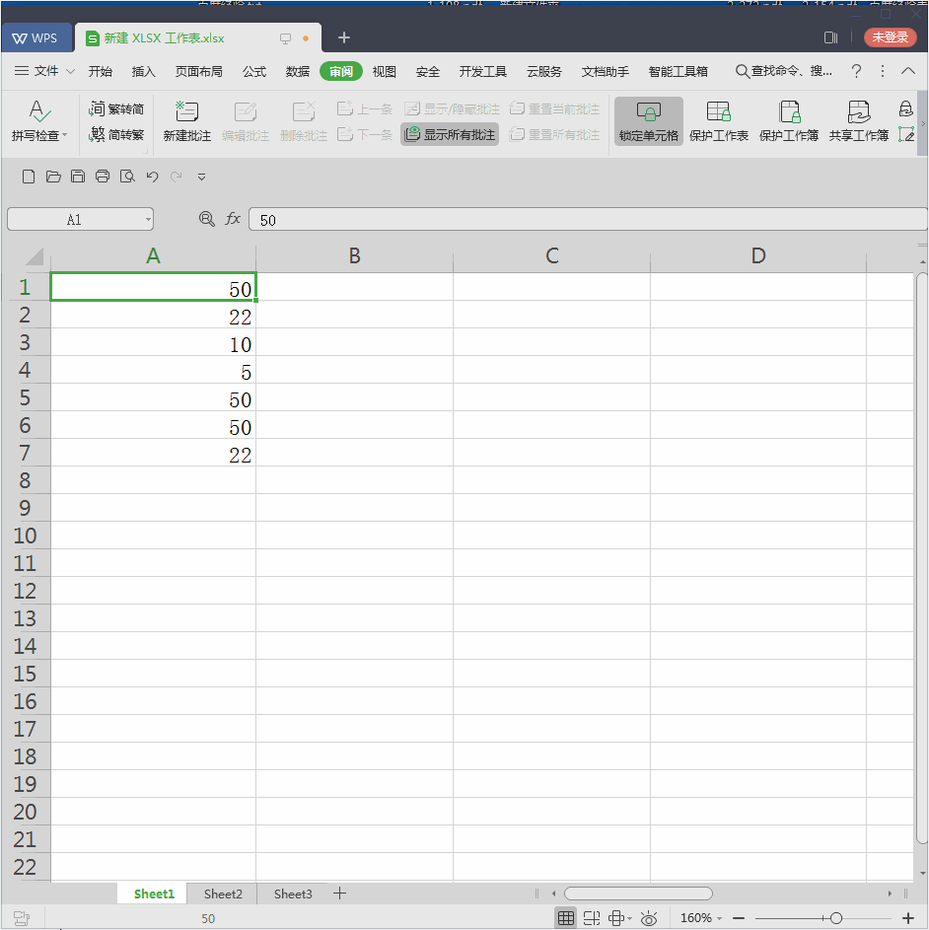Click the print icon in quick toolbar

[102, 177]
